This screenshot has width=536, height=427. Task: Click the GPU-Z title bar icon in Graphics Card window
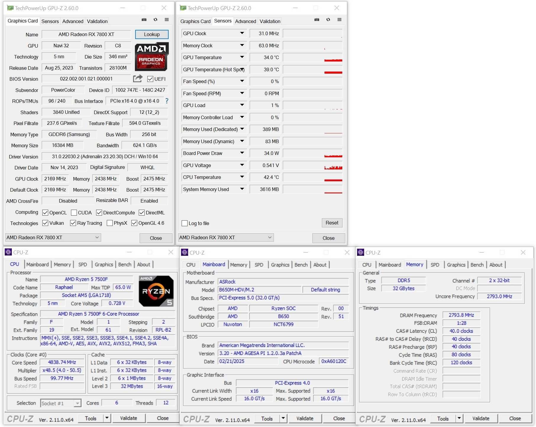[10, 8]
